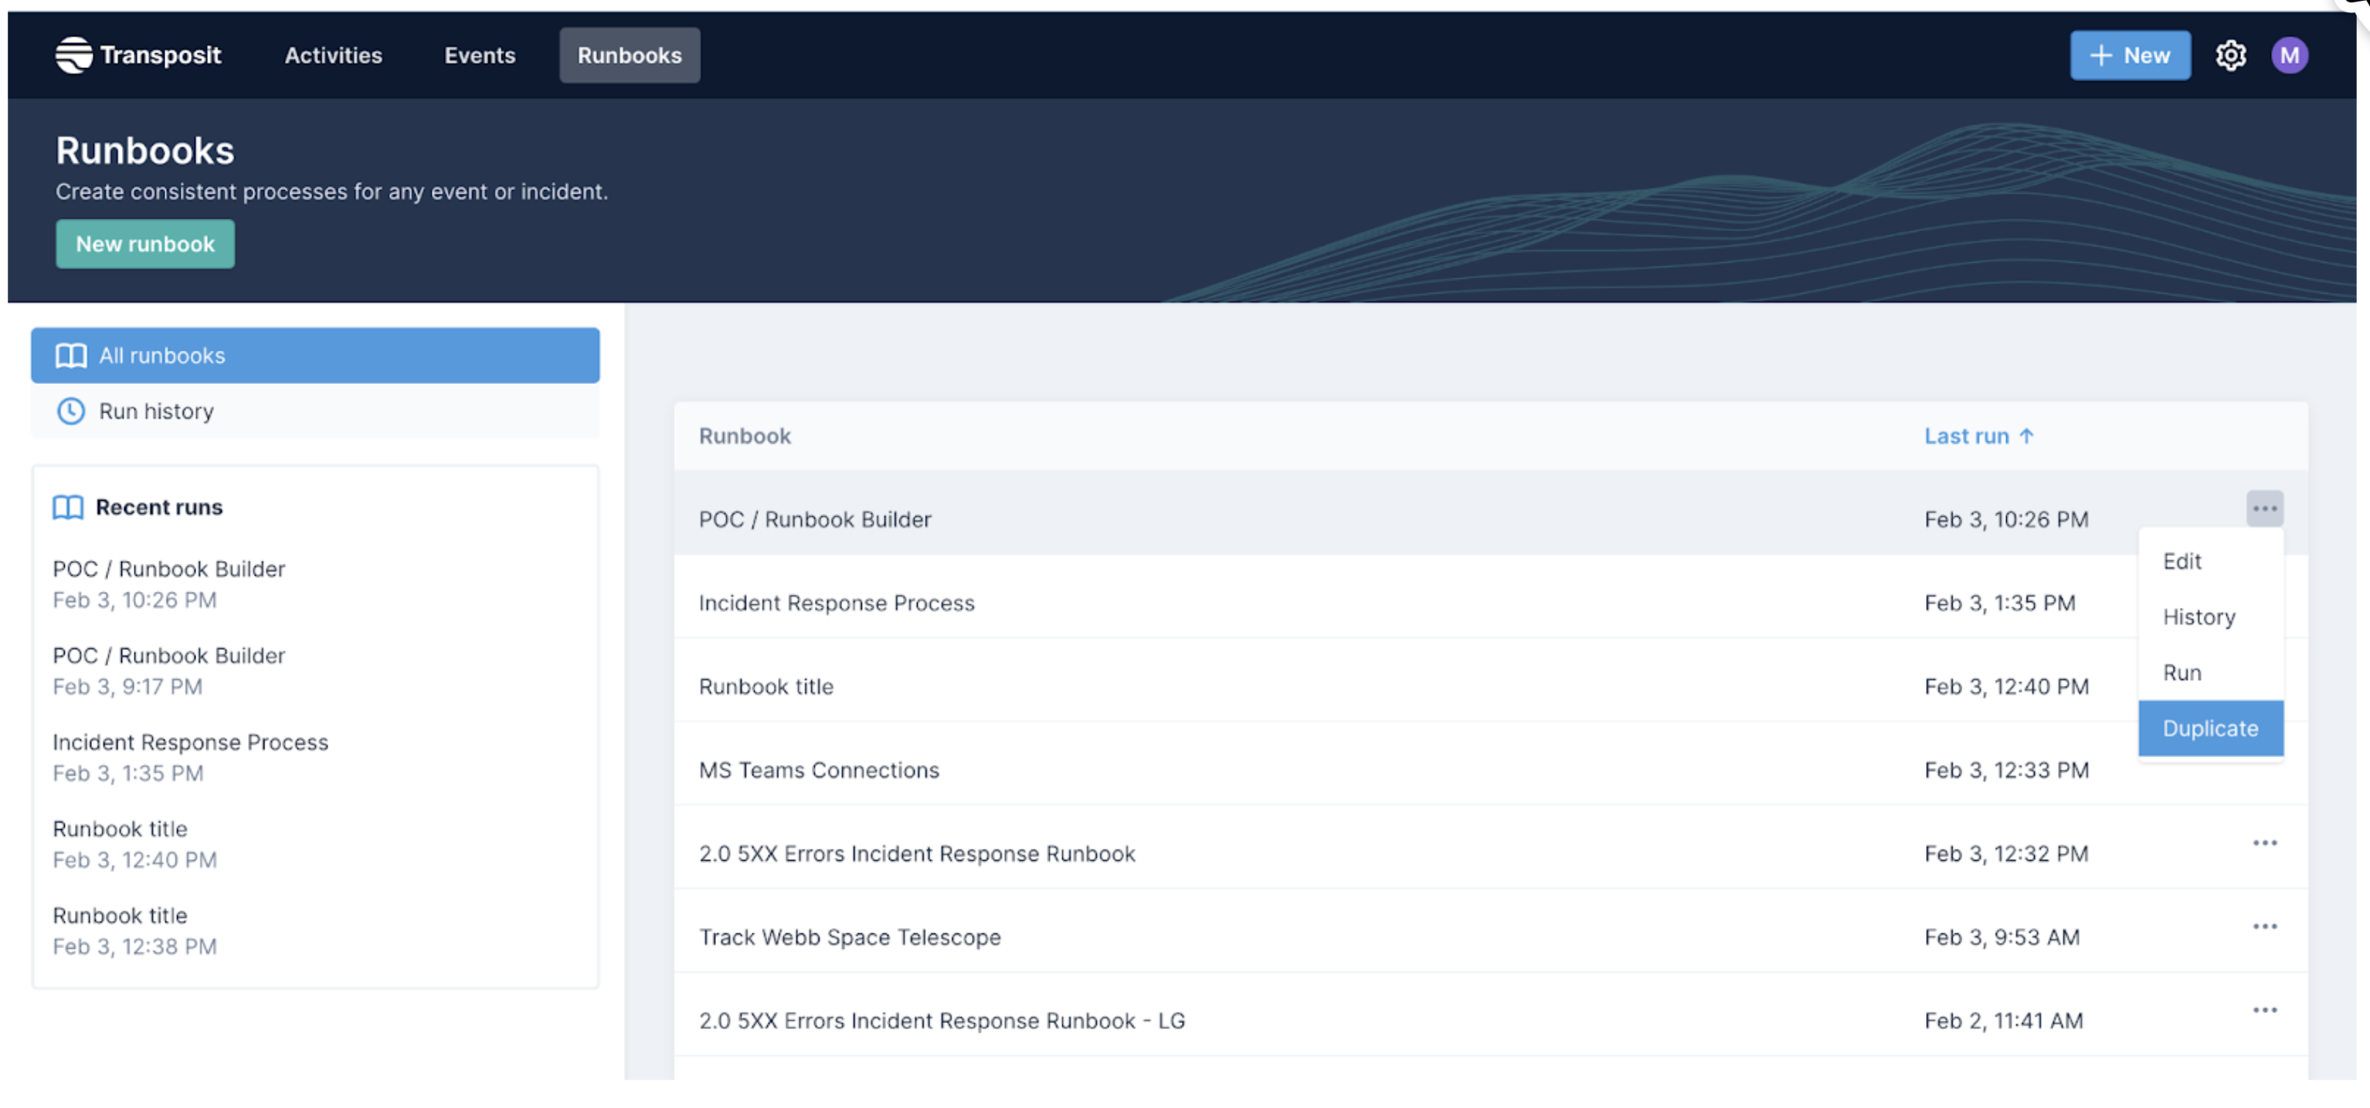Image resolution: width=2370 pixels, height=1108 pixels.
Task: Click the Last run sort arrow
Action: point(2026,437)
